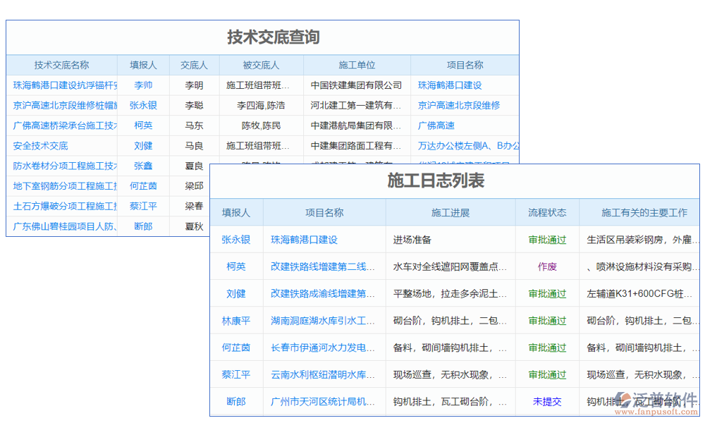Viewport: 705px width, 423px height.
Task: Click the 流程状态 column header
Action: [x=546, y=211]
